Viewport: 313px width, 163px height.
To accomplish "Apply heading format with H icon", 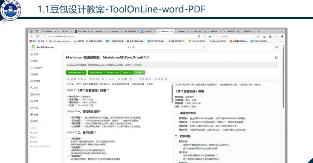I will pyautogui.click(x=72, y=79).
